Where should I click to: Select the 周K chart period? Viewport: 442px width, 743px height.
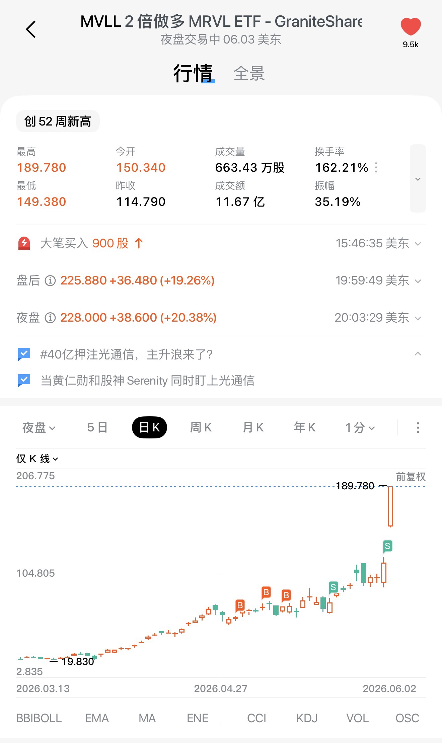201,427
